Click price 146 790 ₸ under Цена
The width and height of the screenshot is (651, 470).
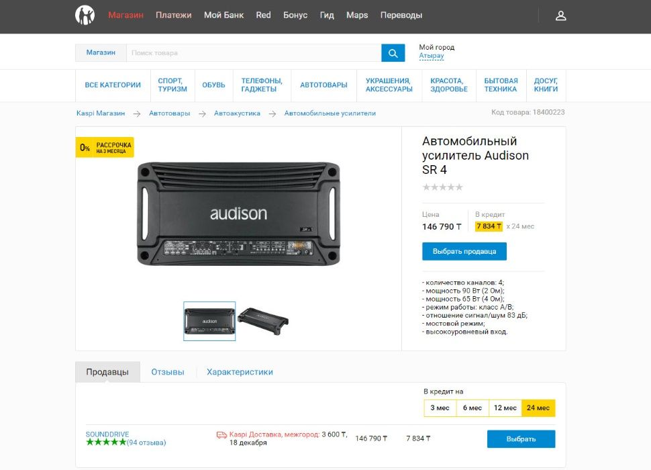point(442,227)
